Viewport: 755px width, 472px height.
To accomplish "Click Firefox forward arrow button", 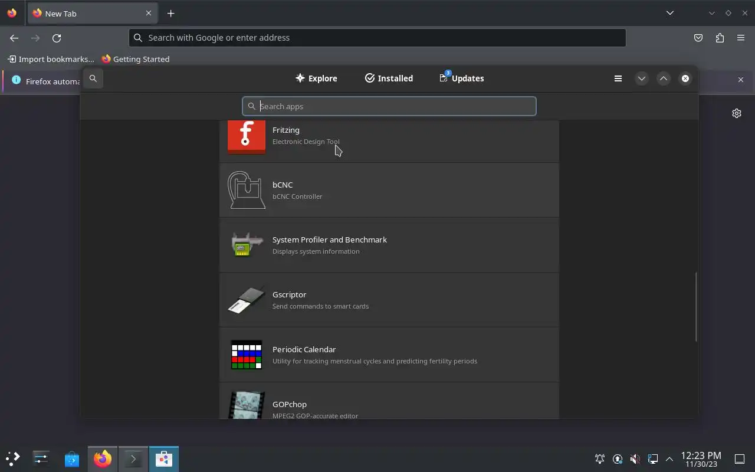I will pos(35,38).
